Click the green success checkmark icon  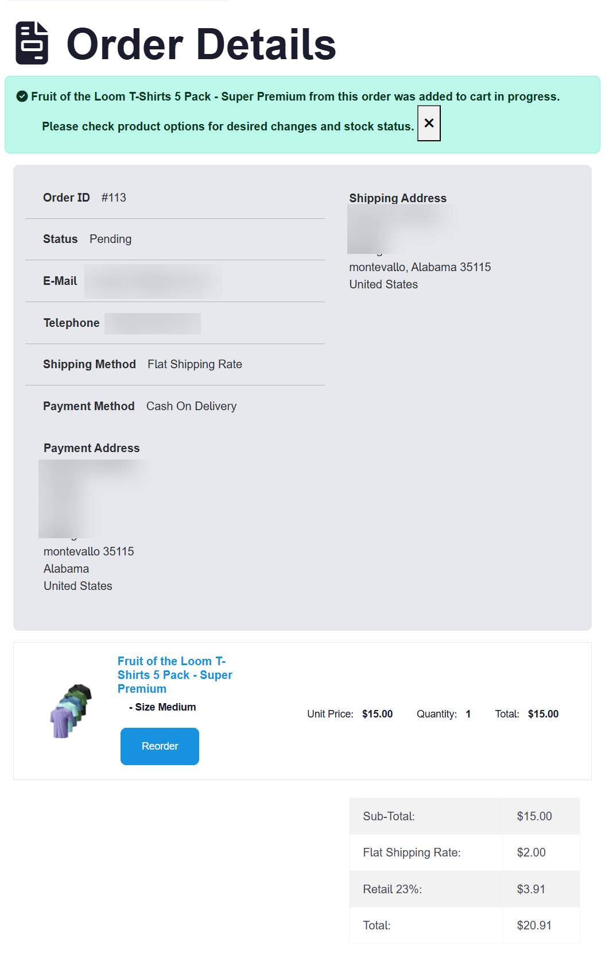[x=22, y=97]
